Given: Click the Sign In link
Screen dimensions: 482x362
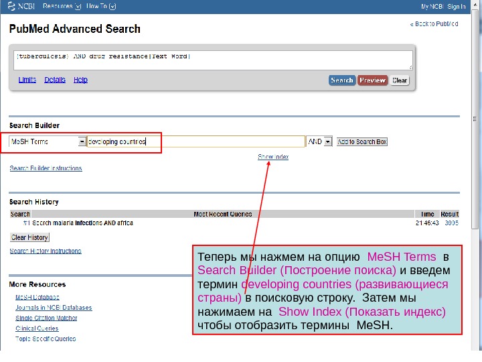Looking at the screenshot, I should tap(456, 7).
